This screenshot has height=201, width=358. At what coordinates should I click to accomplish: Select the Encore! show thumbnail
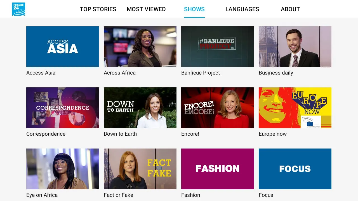[217, 108]
